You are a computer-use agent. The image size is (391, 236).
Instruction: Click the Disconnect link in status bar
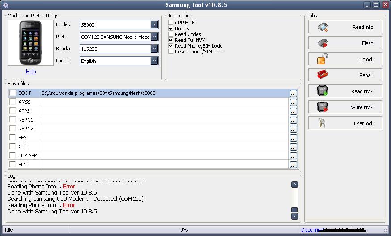(x=312, y=230)
